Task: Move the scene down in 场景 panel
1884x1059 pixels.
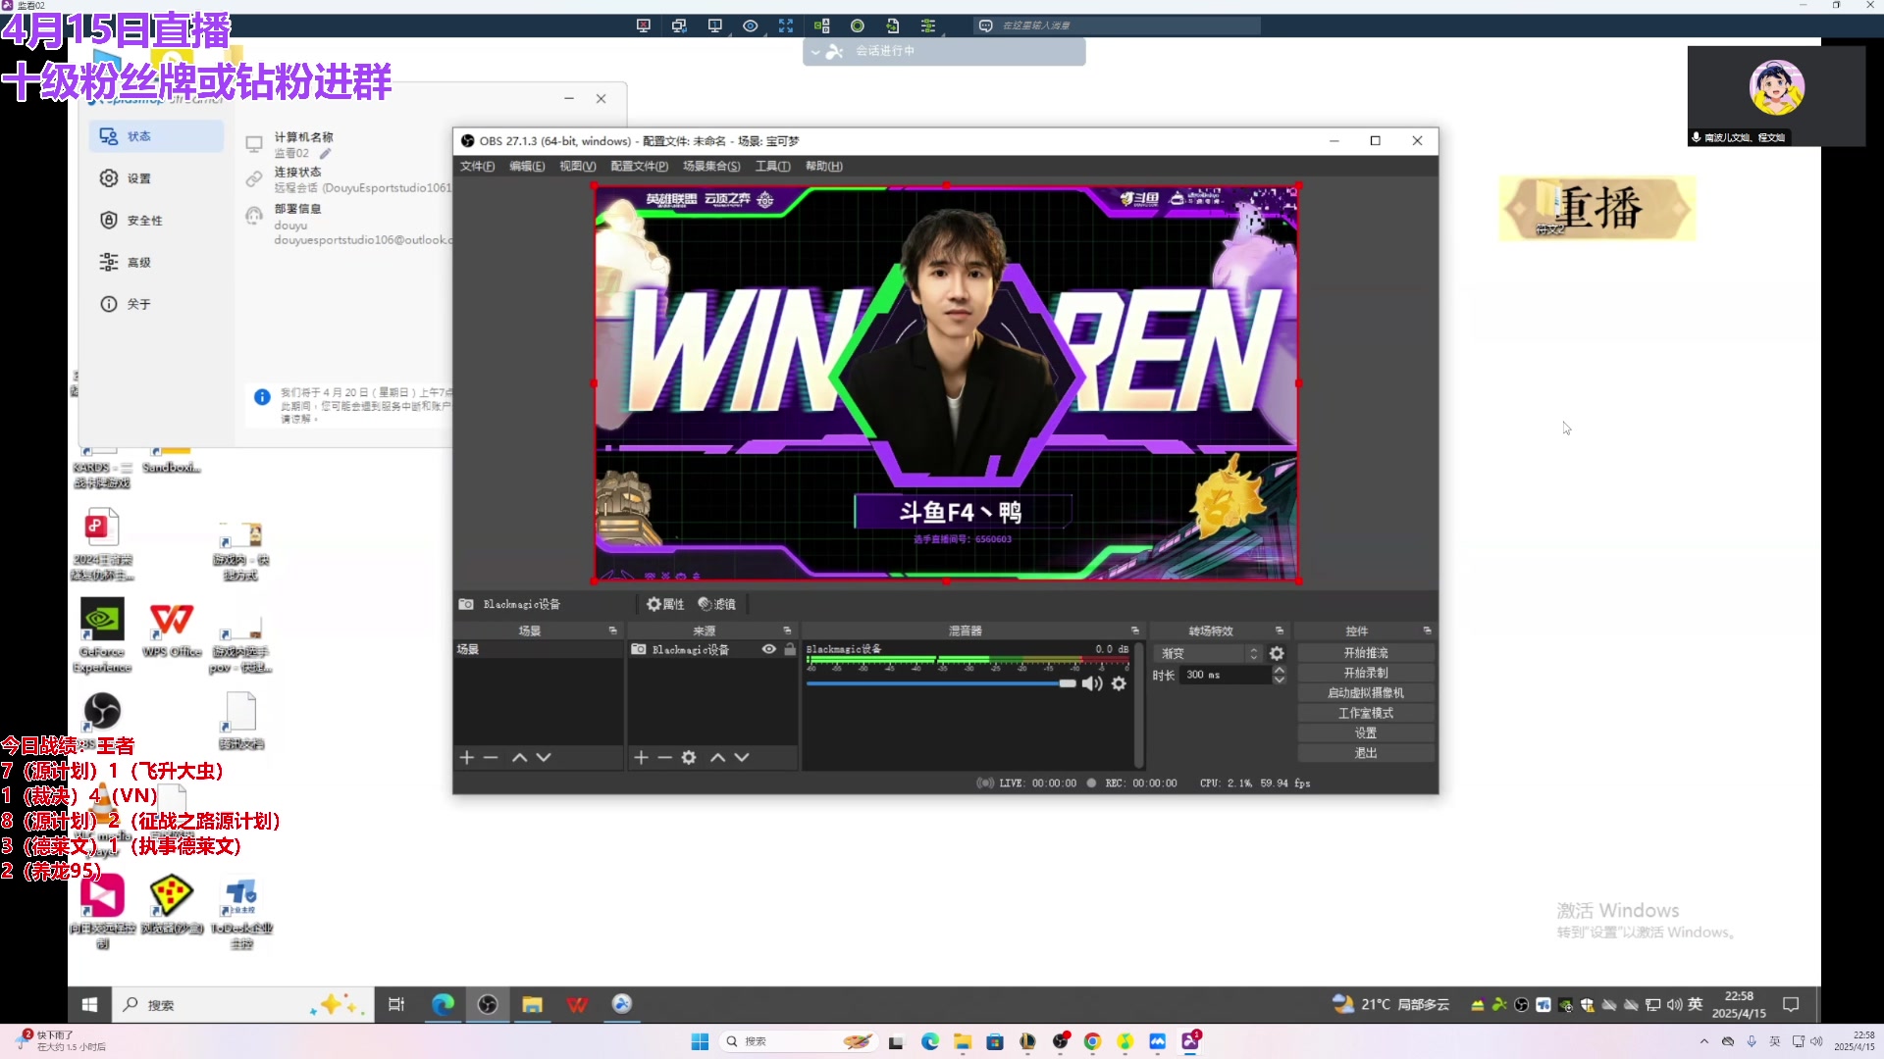Action: click(x=544, y=757)
